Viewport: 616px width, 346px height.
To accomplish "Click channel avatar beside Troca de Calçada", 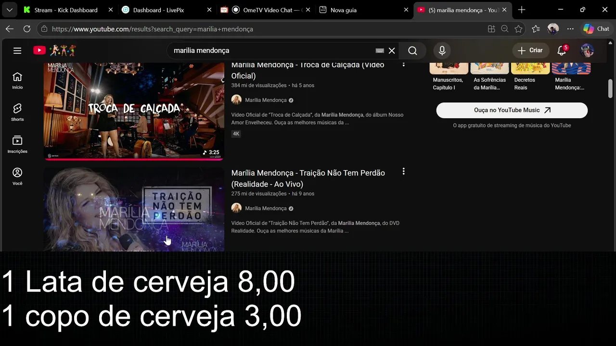I will 236,100.
